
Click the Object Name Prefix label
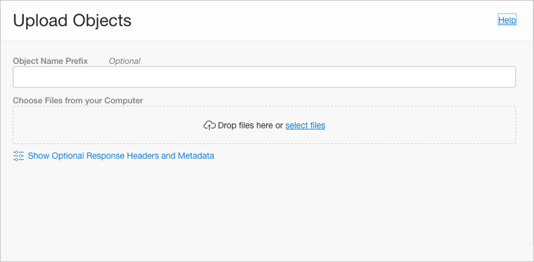tap(50, 61)
